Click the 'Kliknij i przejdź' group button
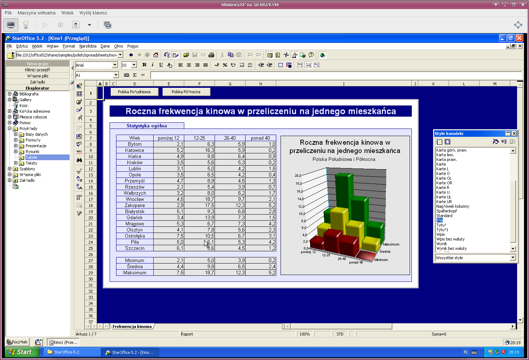Screen dimensions: 529x360 tap(38, 70)
